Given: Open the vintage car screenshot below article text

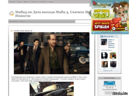Looking at the screenshot, I should pos(52,89).
